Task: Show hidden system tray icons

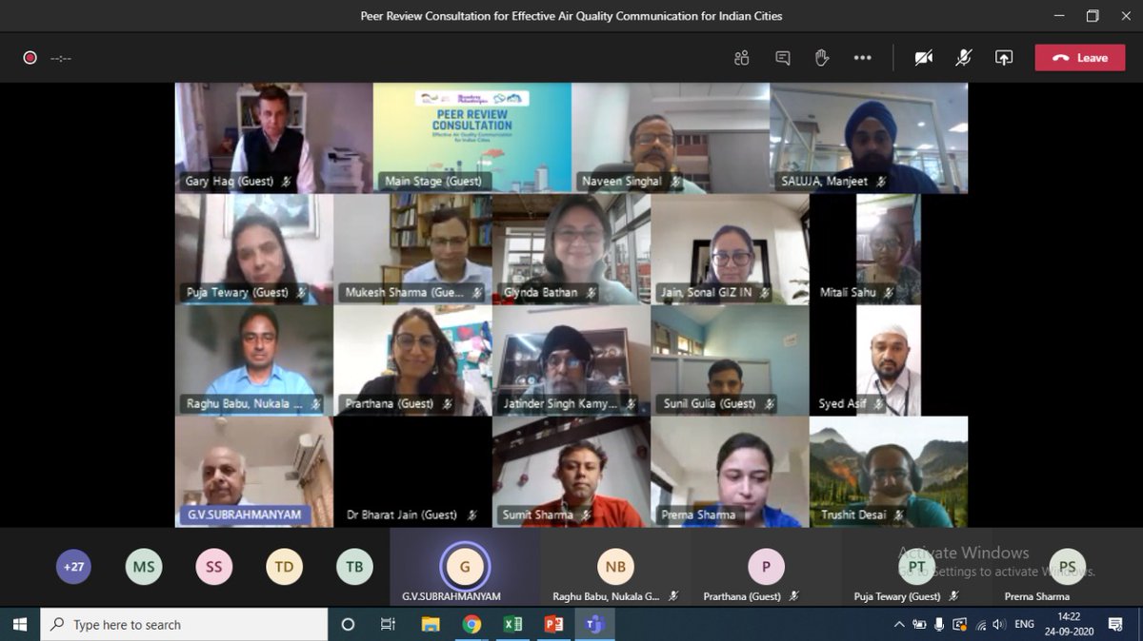Action: click(x=898, y=625)
